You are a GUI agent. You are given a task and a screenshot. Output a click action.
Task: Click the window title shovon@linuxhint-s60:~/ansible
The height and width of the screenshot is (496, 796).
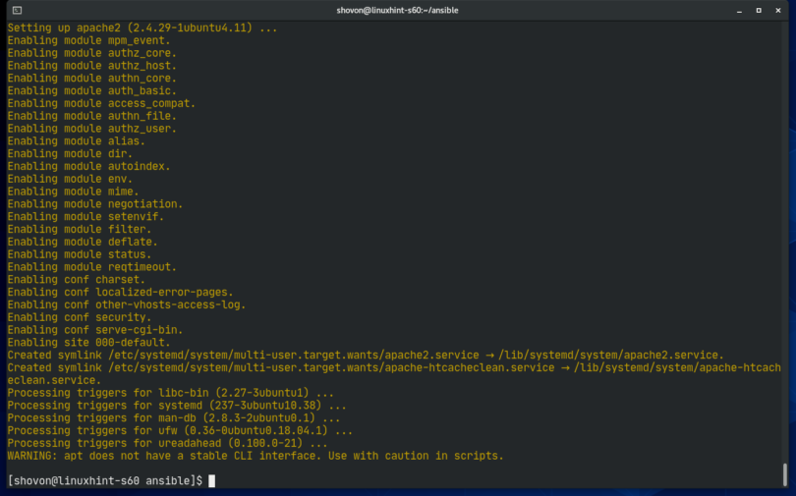point(397,10)
